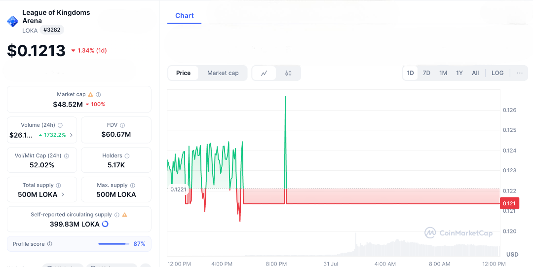Open the chart more options menu
The image size is (533, 267).
pos(520,73)
